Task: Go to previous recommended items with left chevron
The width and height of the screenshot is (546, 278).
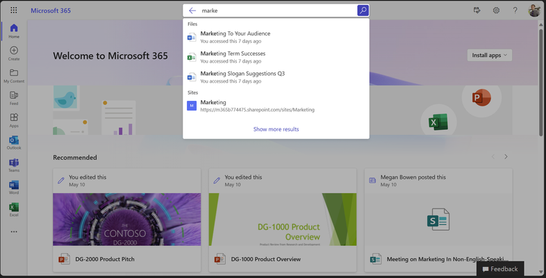Action: click(493, 157)
